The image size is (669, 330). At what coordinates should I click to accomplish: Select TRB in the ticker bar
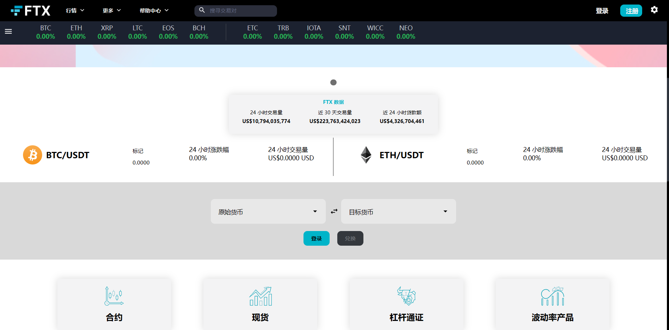click(283, 32)
